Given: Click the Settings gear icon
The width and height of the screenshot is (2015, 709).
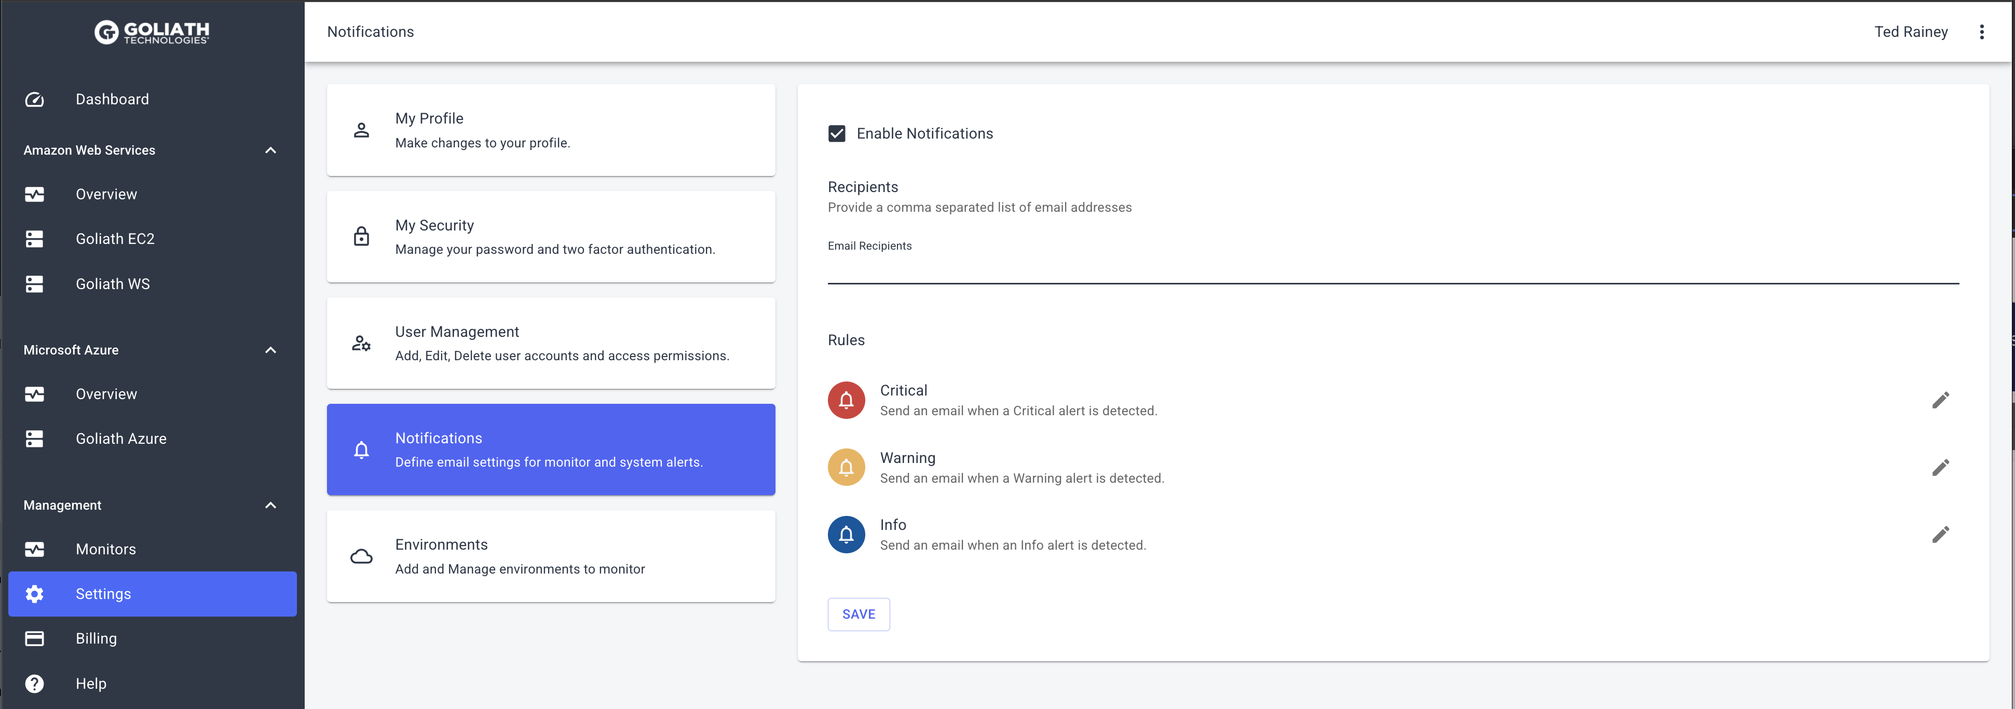Looking at the screenshot, I should (34, 594).
